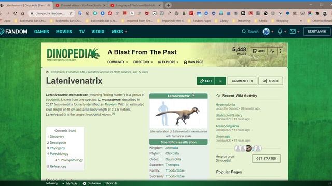
Task: Expand the edit options dropdown arrow
Action: [x=220, y=81]
